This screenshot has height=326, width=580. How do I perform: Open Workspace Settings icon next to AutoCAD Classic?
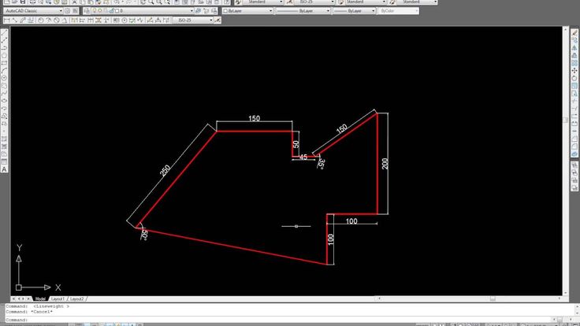[67, 11]
